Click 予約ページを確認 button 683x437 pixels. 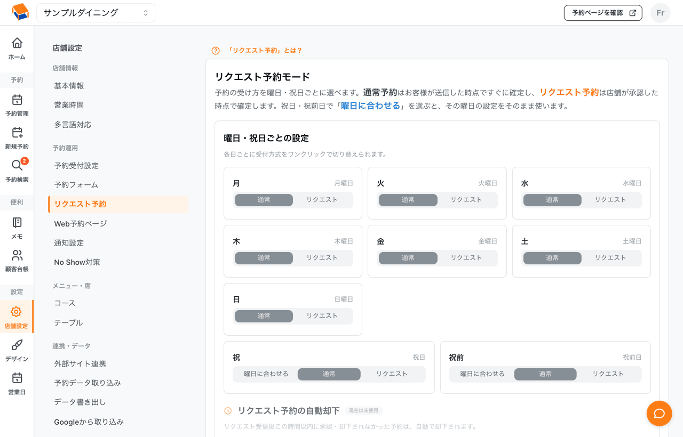603,13
